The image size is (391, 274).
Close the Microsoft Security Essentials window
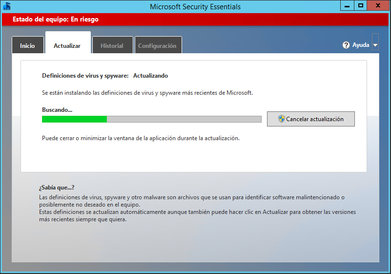coord(378,6)
